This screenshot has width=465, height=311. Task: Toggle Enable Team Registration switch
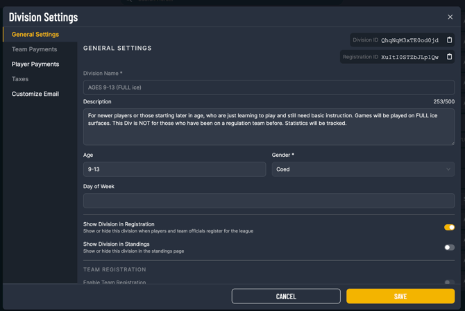[449, 282]
